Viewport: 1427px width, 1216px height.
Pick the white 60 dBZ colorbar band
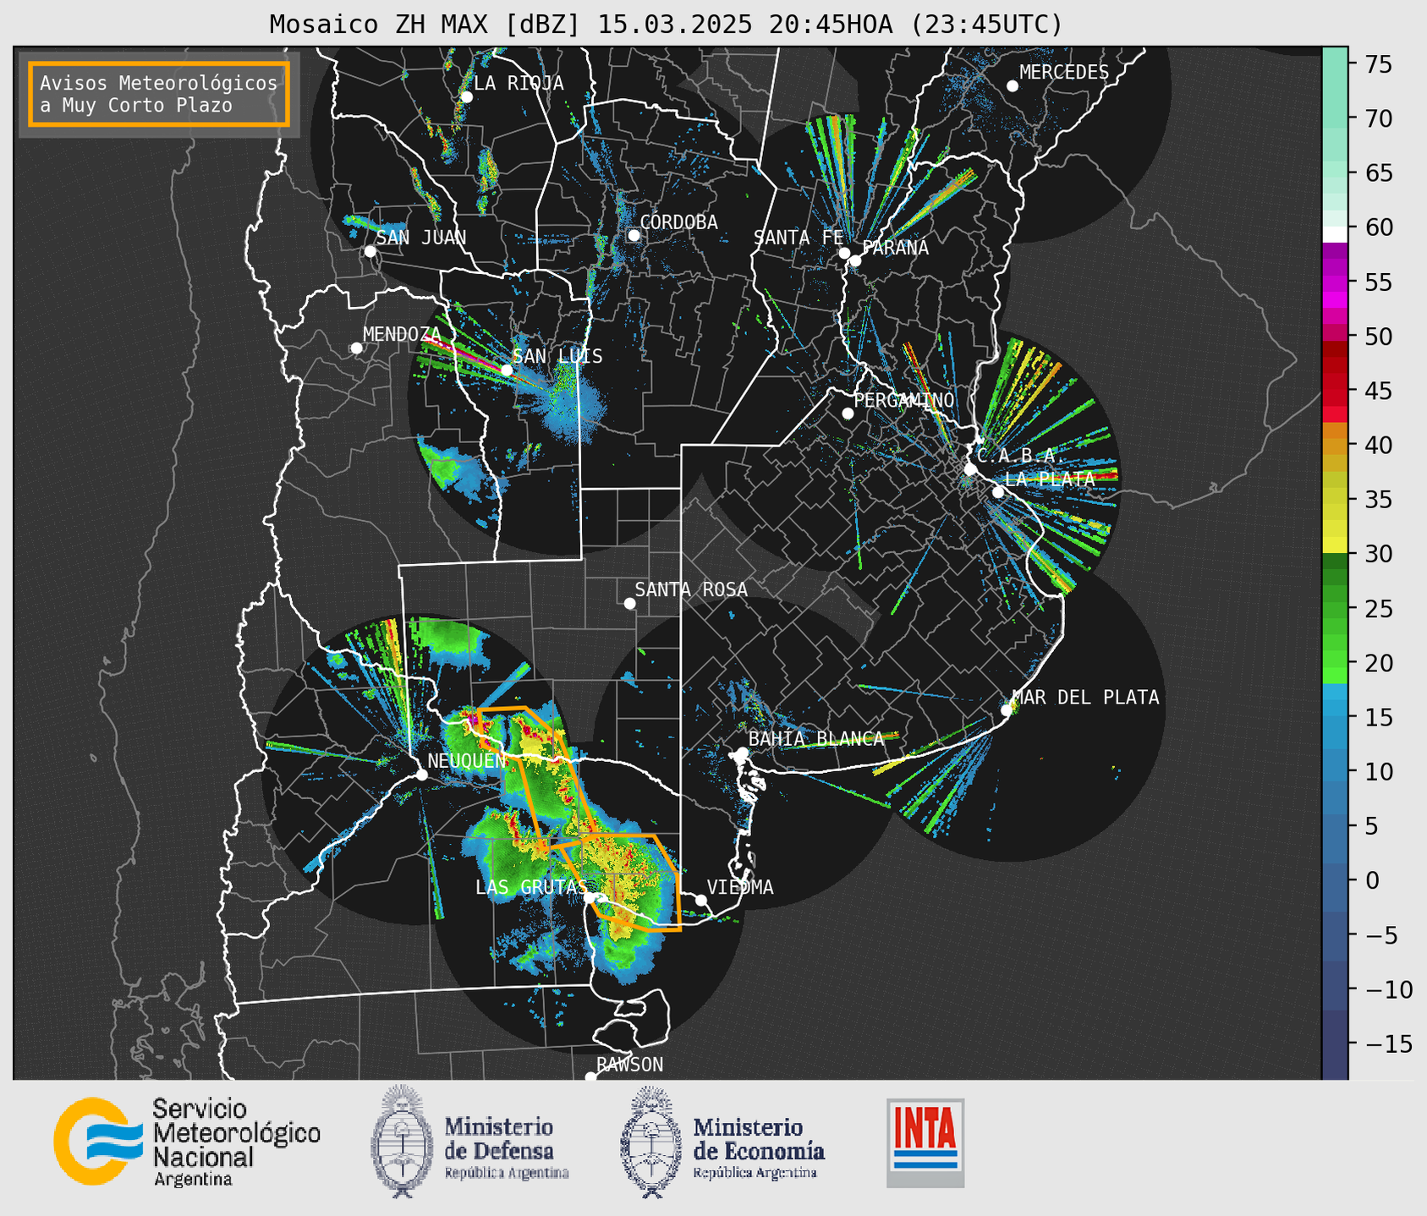(1335, 234)
